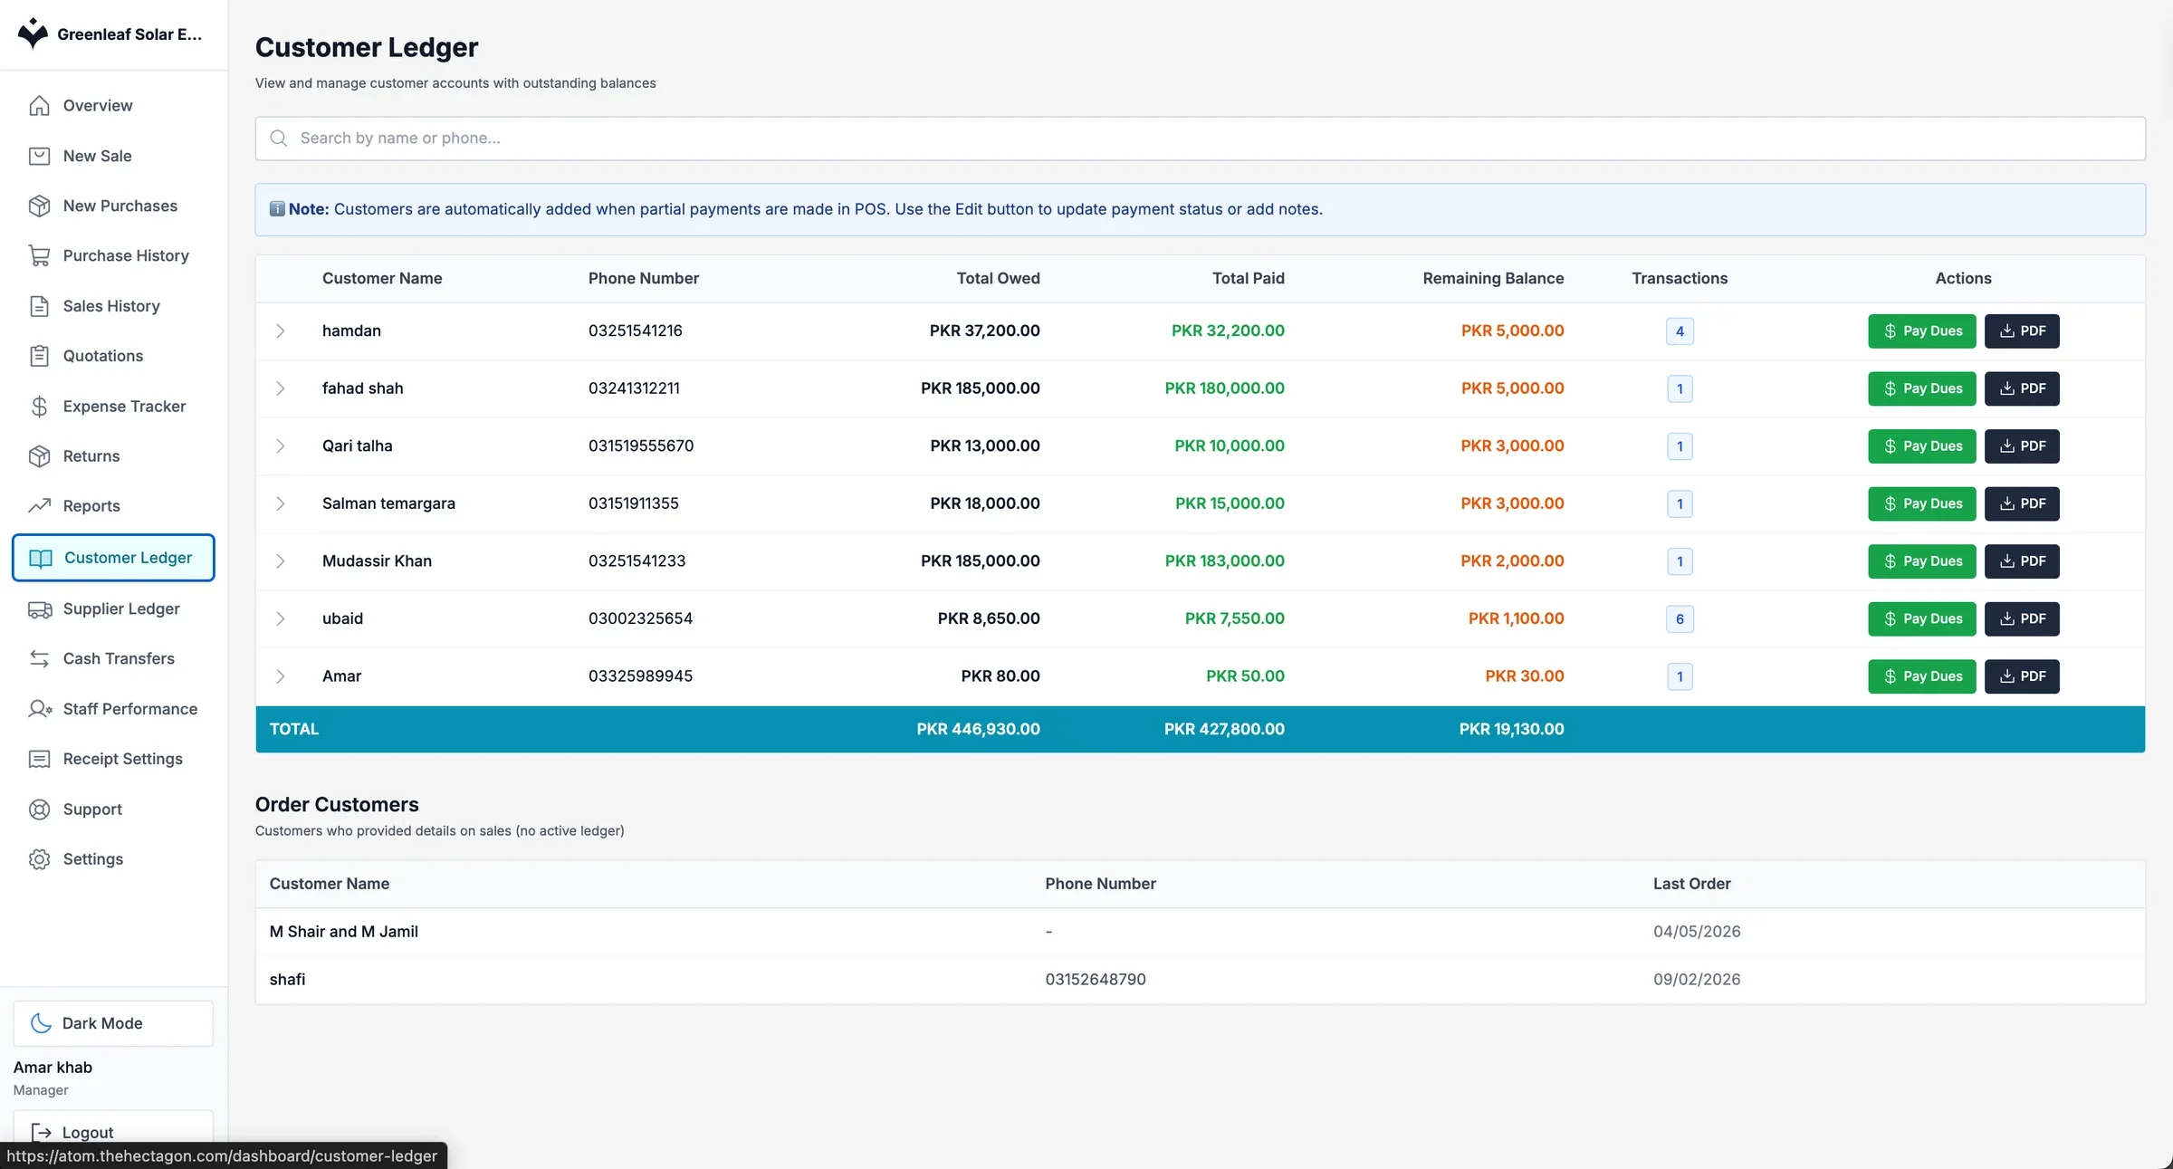Screen dimensions: 2173x1169
Task: Expand the Salman temargara row
Action: pos(281,503)
